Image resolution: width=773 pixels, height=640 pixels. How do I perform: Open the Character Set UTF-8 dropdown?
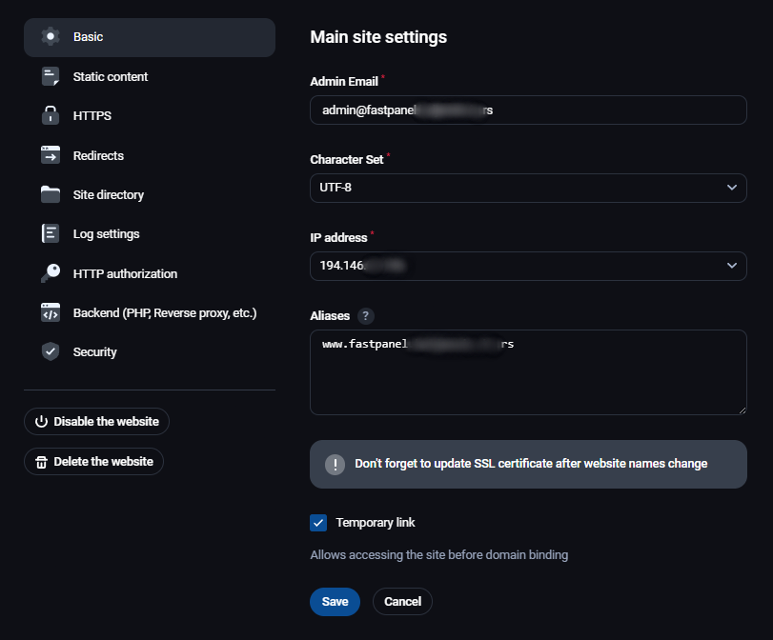point(528,188)
